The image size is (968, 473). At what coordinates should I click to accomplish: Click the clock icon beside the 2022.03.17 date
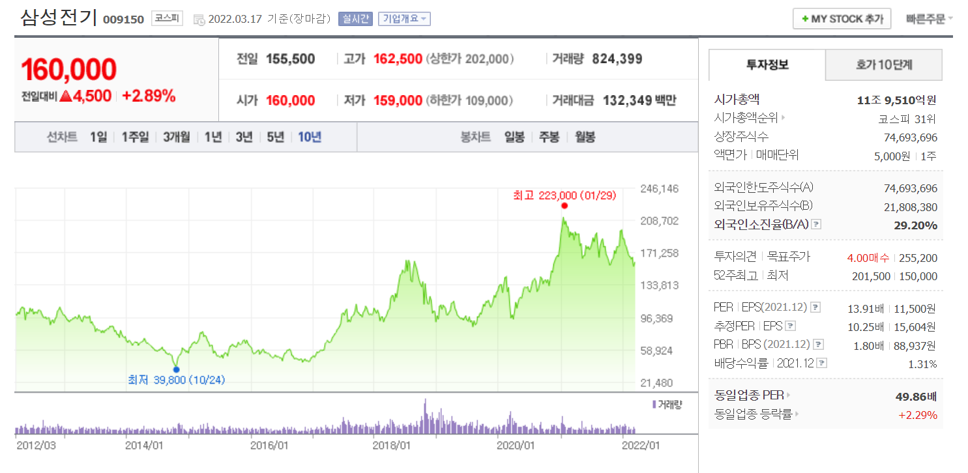[x=199, y=20]
